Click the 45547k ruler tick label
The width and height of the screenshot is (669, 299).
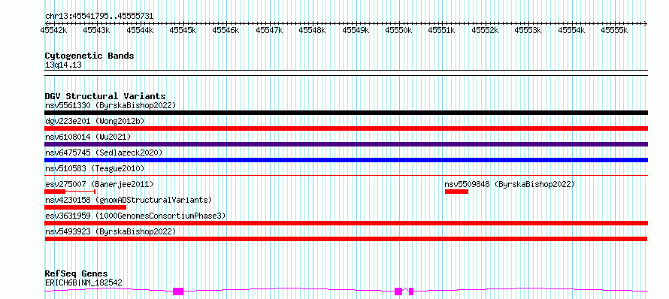269,30
